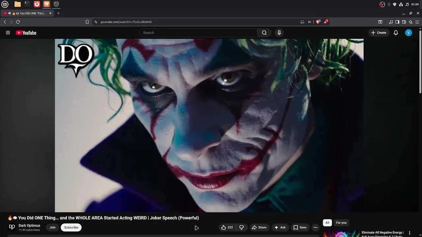Select the 'For you' recommendations chip
Screen dimensions: 422x237
pyautogui.click(x=341, y=223)
